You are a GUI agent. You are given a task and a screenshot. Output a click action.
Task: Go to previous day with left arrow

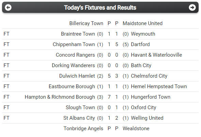tap(8, 7)
